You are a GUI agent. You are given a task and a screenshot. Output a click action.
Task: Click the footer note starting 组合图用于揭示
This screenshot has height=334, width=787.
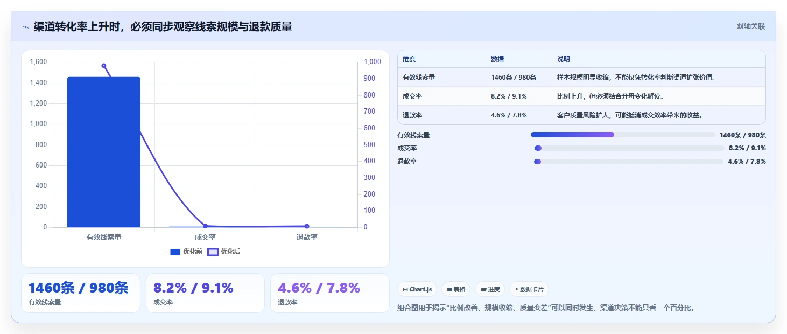[x=546, y=308]
